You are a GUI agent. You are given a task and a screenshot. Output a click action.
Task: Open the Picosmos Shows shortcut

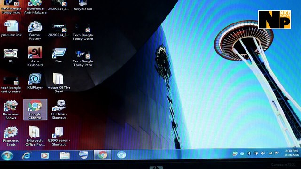[x=11, y=110]
